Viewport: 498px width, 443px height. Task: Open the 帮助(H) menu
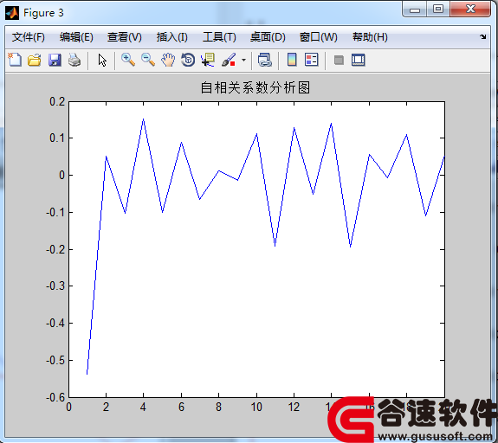[370, 37]
